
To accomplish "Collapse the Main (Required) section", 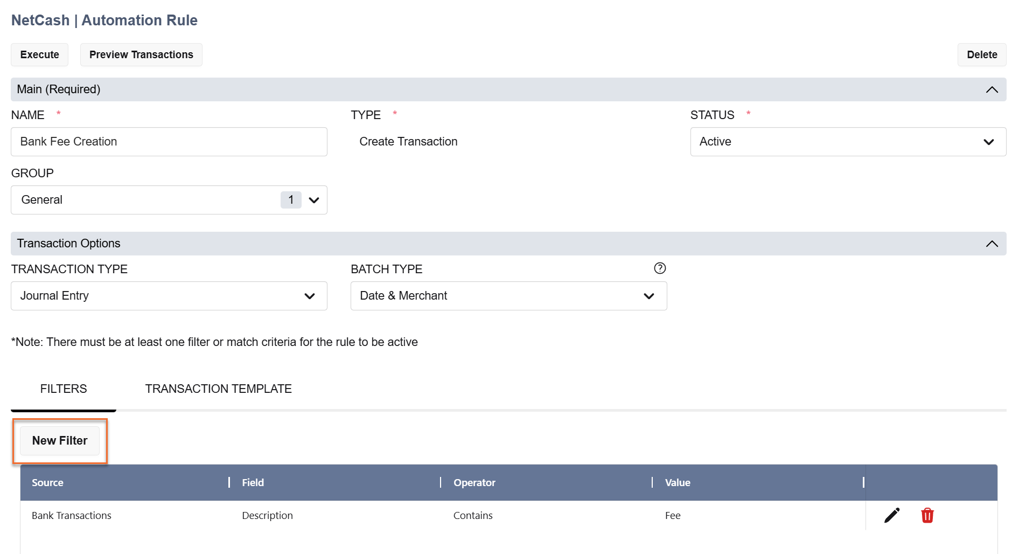I will [992, 89].
